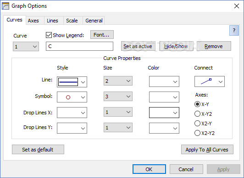Image resolution: width=244 pixels, height=178 pixels.
Task: Select the X2-Y2 axes radio button
Action: (x=197, y=133)
